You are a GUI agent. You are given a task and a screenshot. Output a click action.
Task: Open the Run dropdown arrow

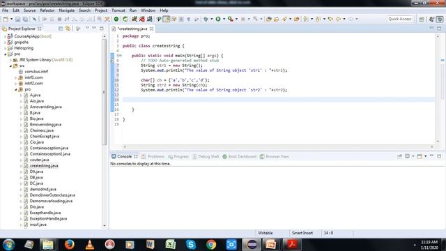[x=224, y=19]
